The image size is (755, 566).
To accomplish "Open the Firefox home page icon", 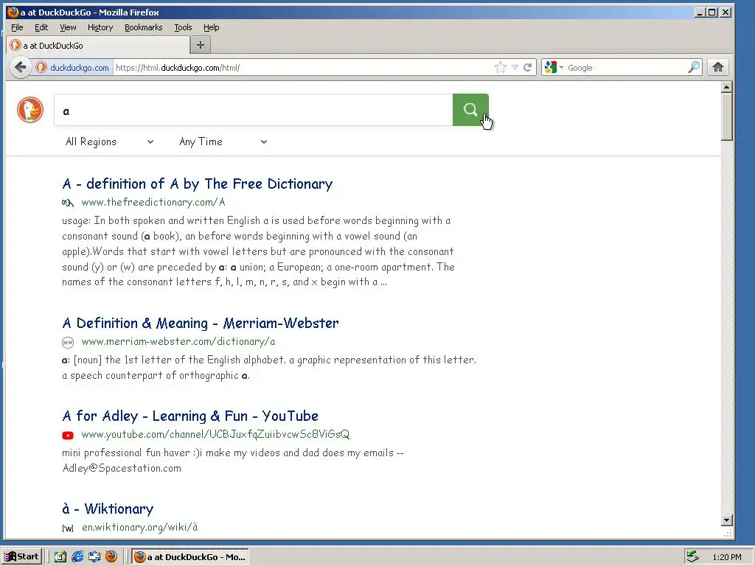I will [718, 67].
